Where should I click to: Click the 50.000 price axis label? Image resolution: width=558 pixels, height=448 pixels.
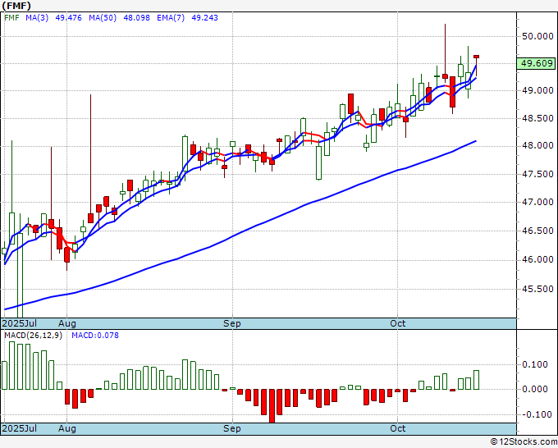point(537,36)
